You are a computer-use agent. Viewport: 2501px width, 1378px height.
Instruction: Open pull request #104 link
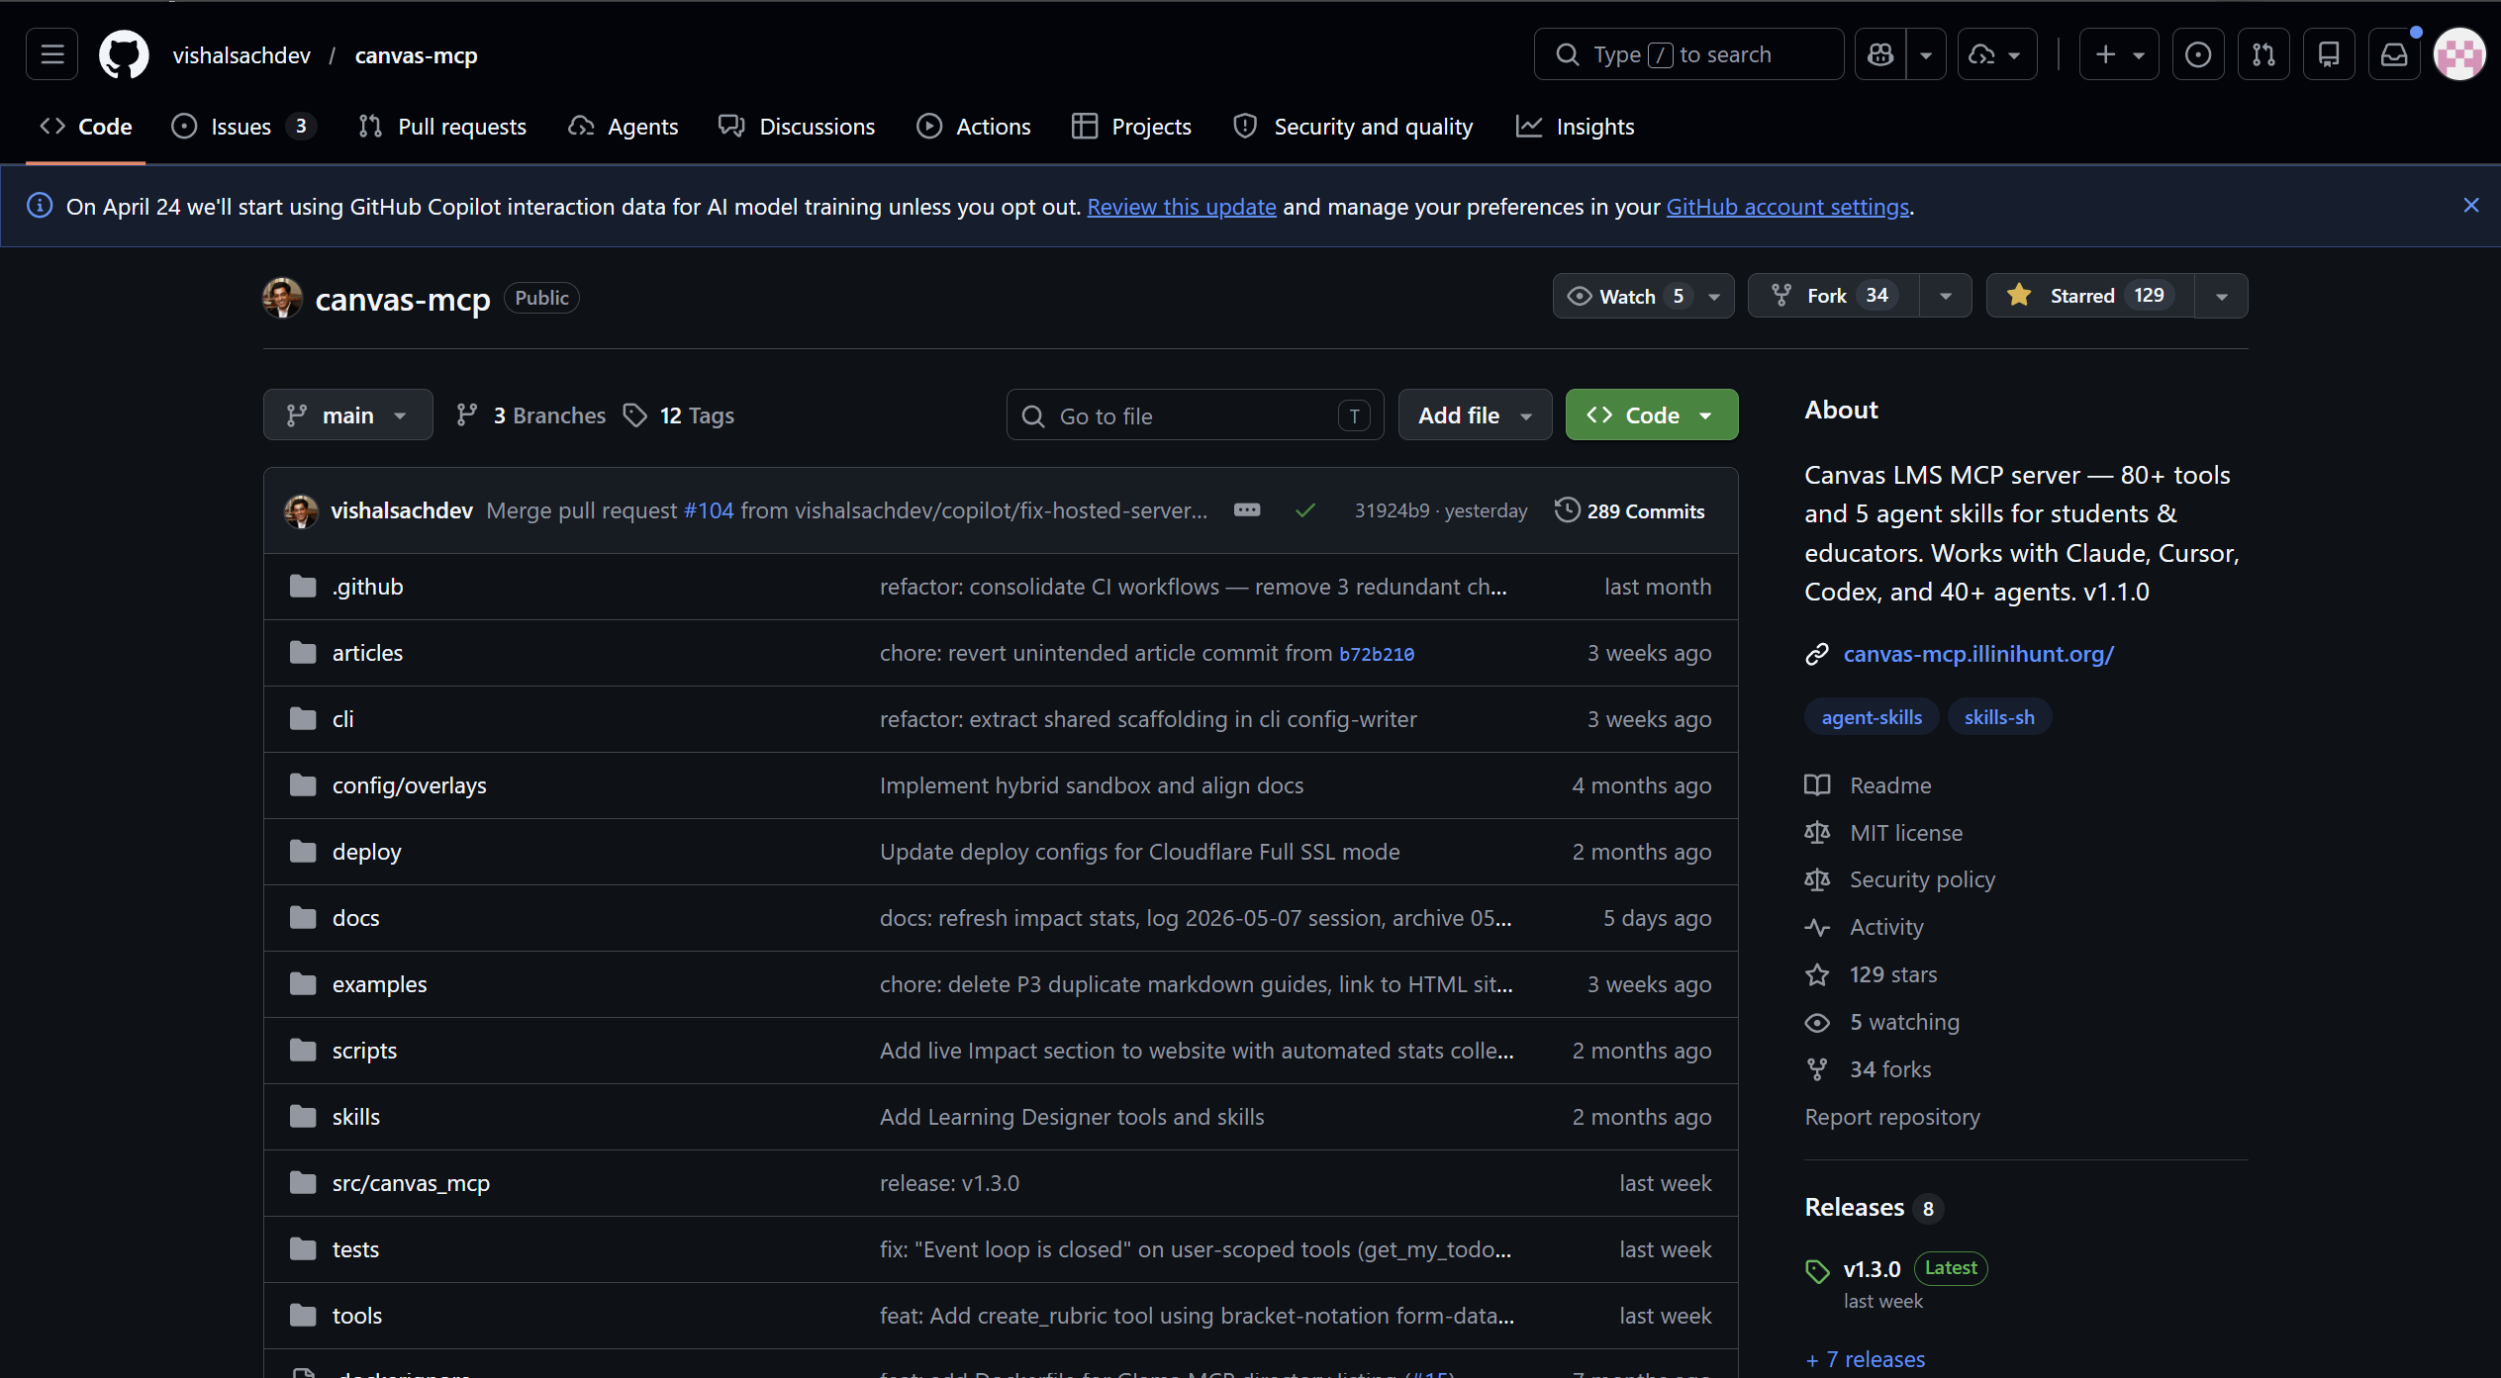(x=709, y=510)
